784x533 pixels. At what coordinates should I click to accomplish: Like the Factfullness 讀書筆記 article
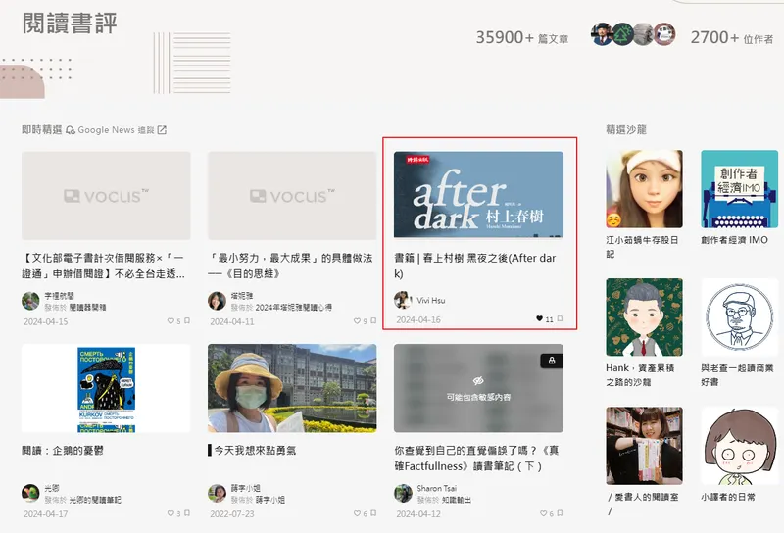click(x=543, y=513)
